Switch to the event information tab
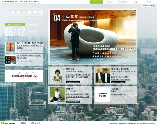This screenshot has height=125, width=157. [x=15, y=24]
